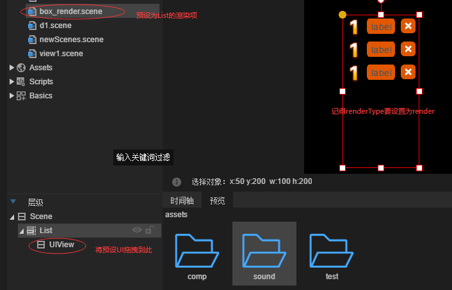Image resolution: width=452 pixels, height=290 pixels.
Task: Click the bottom-right selection resize handle
Action: tap(419, 168)
